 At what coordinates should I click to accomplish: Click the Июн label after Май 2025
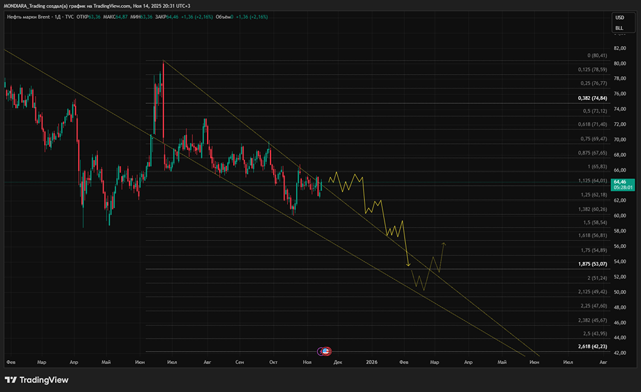pyautogui.click(x=140, y=362)
